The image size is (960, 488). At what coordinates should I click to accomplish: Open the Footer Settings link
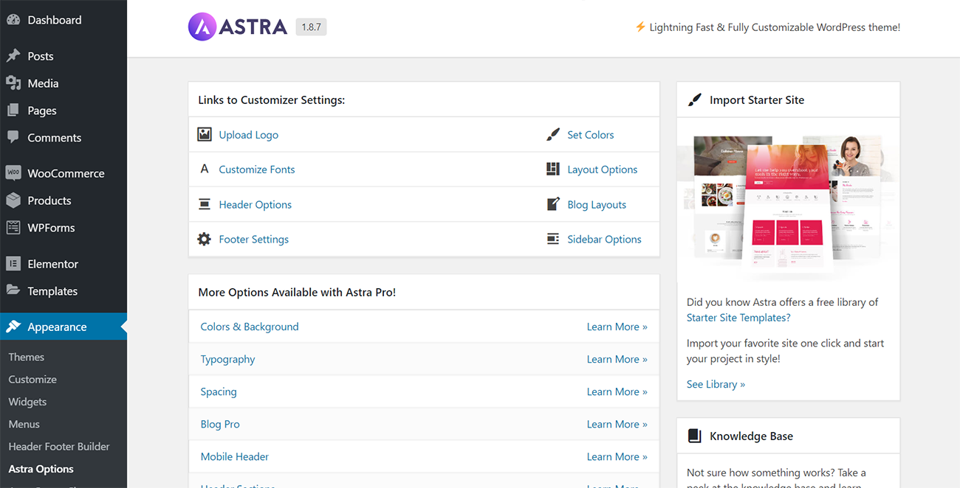click(254, 240)
